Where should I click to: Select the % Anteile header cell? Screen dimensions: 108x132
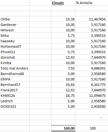click(x=92, y=3)
